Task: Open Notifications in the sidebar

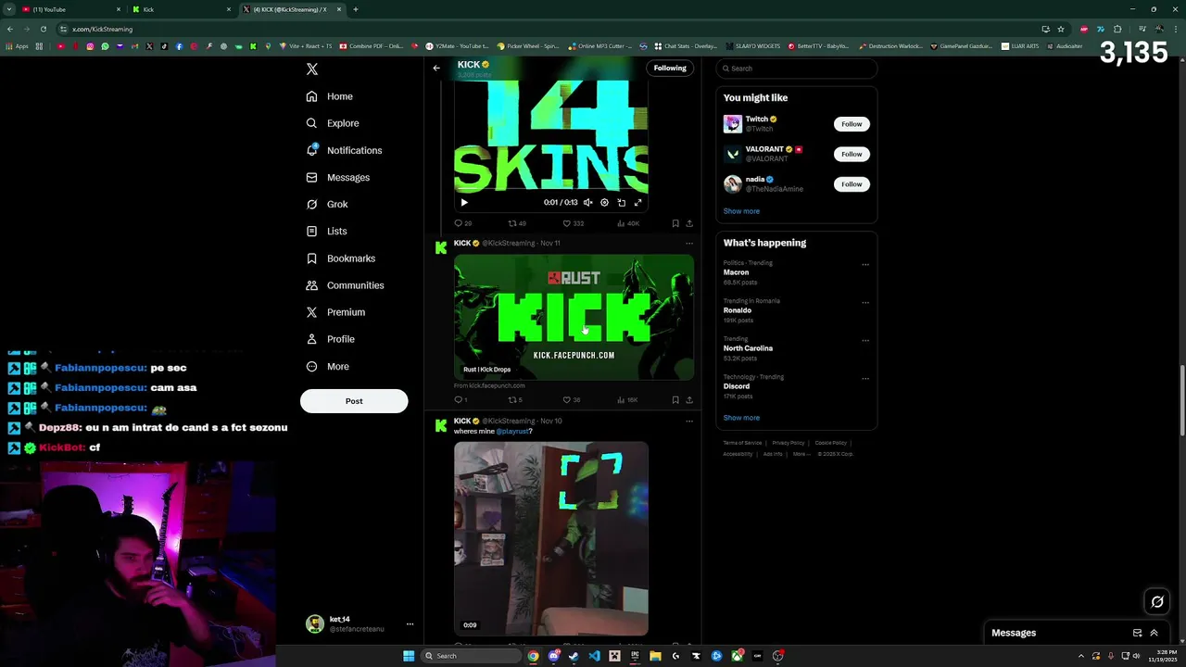Action: click(344, 150)
